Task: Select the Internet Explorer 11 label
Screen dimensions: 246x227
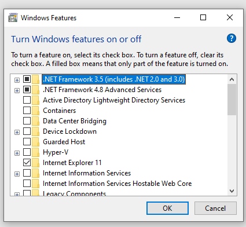Action: [x=72, y=163]
